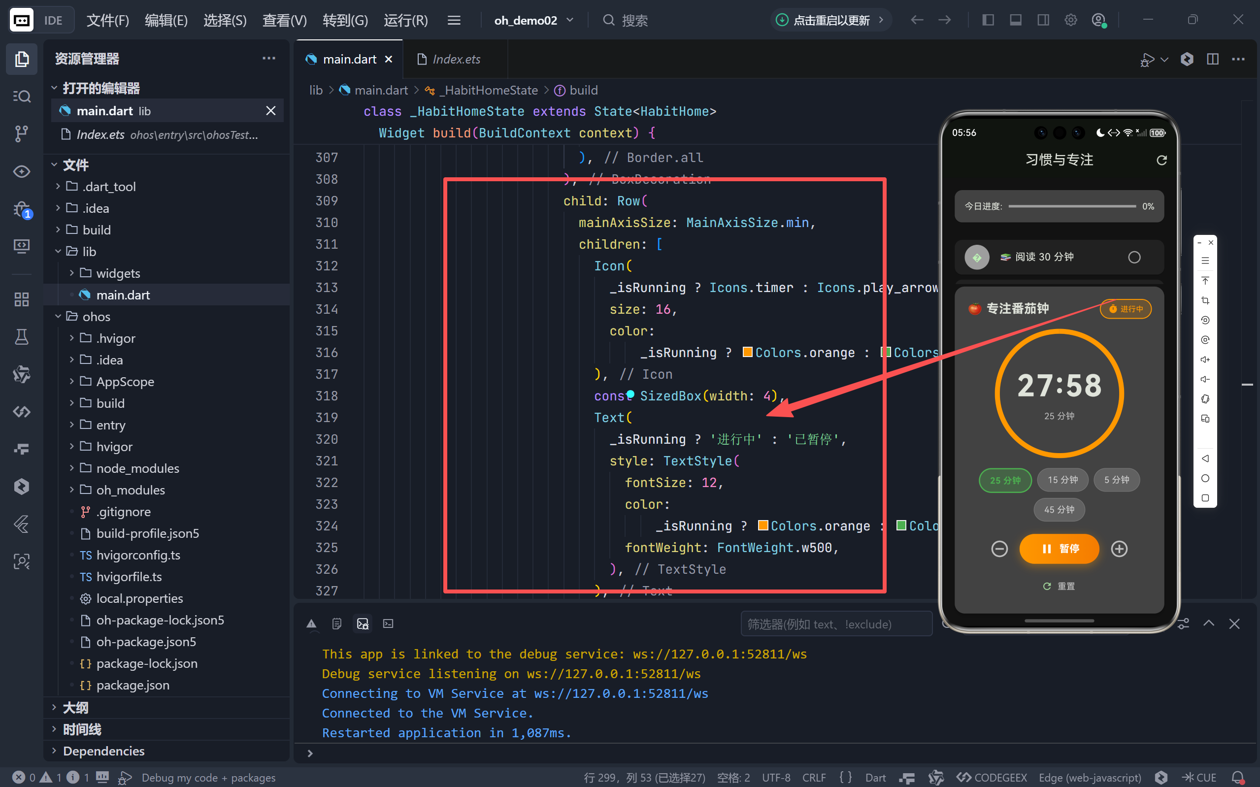Screen dimensions: 1260x787
Task: Open the extensions icon in activity bar
Action: click(x=21, y=299)
